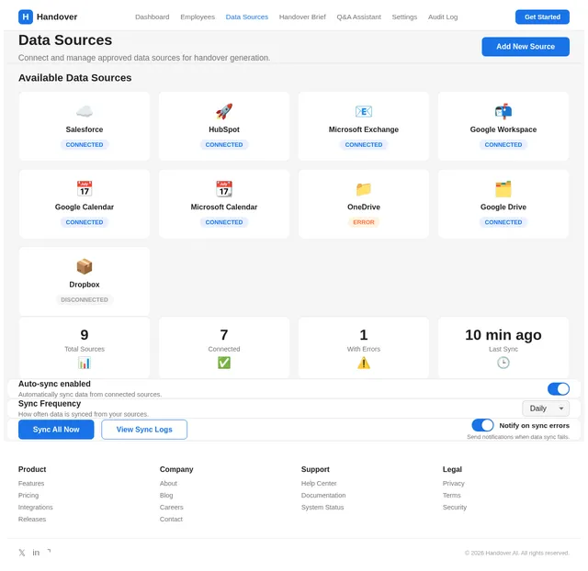588x571 pixels.
Task: Click the Get Started button
Action: click(542, 17)
